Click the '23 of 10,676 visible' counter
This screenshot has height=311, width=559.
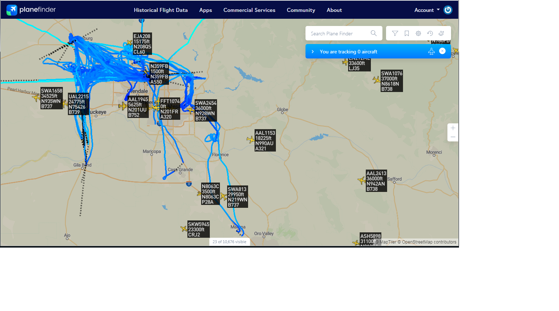pyautogui.click(x=230, y=242)
